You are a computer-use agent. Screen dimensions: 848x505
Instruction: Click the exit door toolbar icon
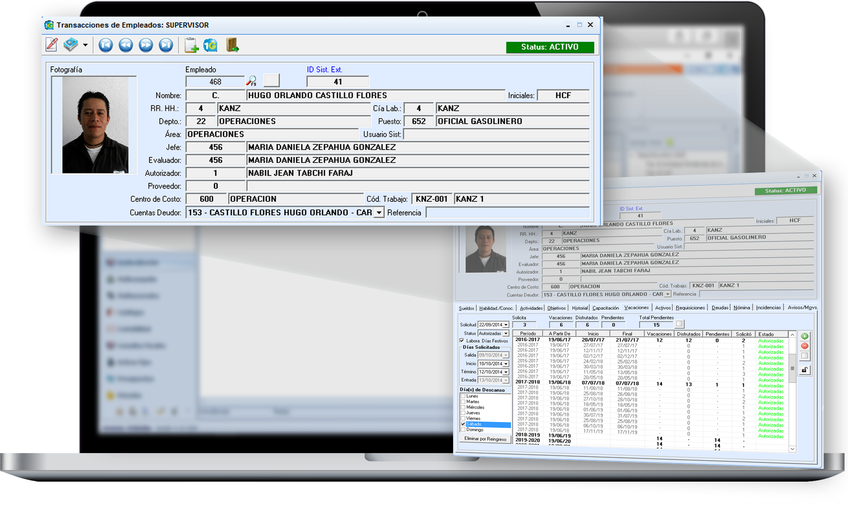tap(232, 45)
